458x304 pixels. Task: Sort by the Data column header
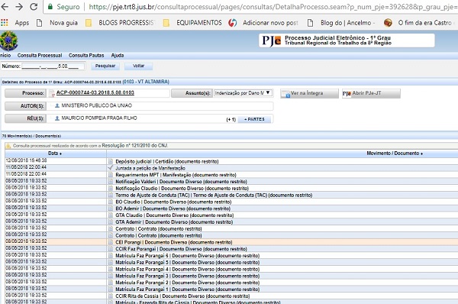point(55,154)
